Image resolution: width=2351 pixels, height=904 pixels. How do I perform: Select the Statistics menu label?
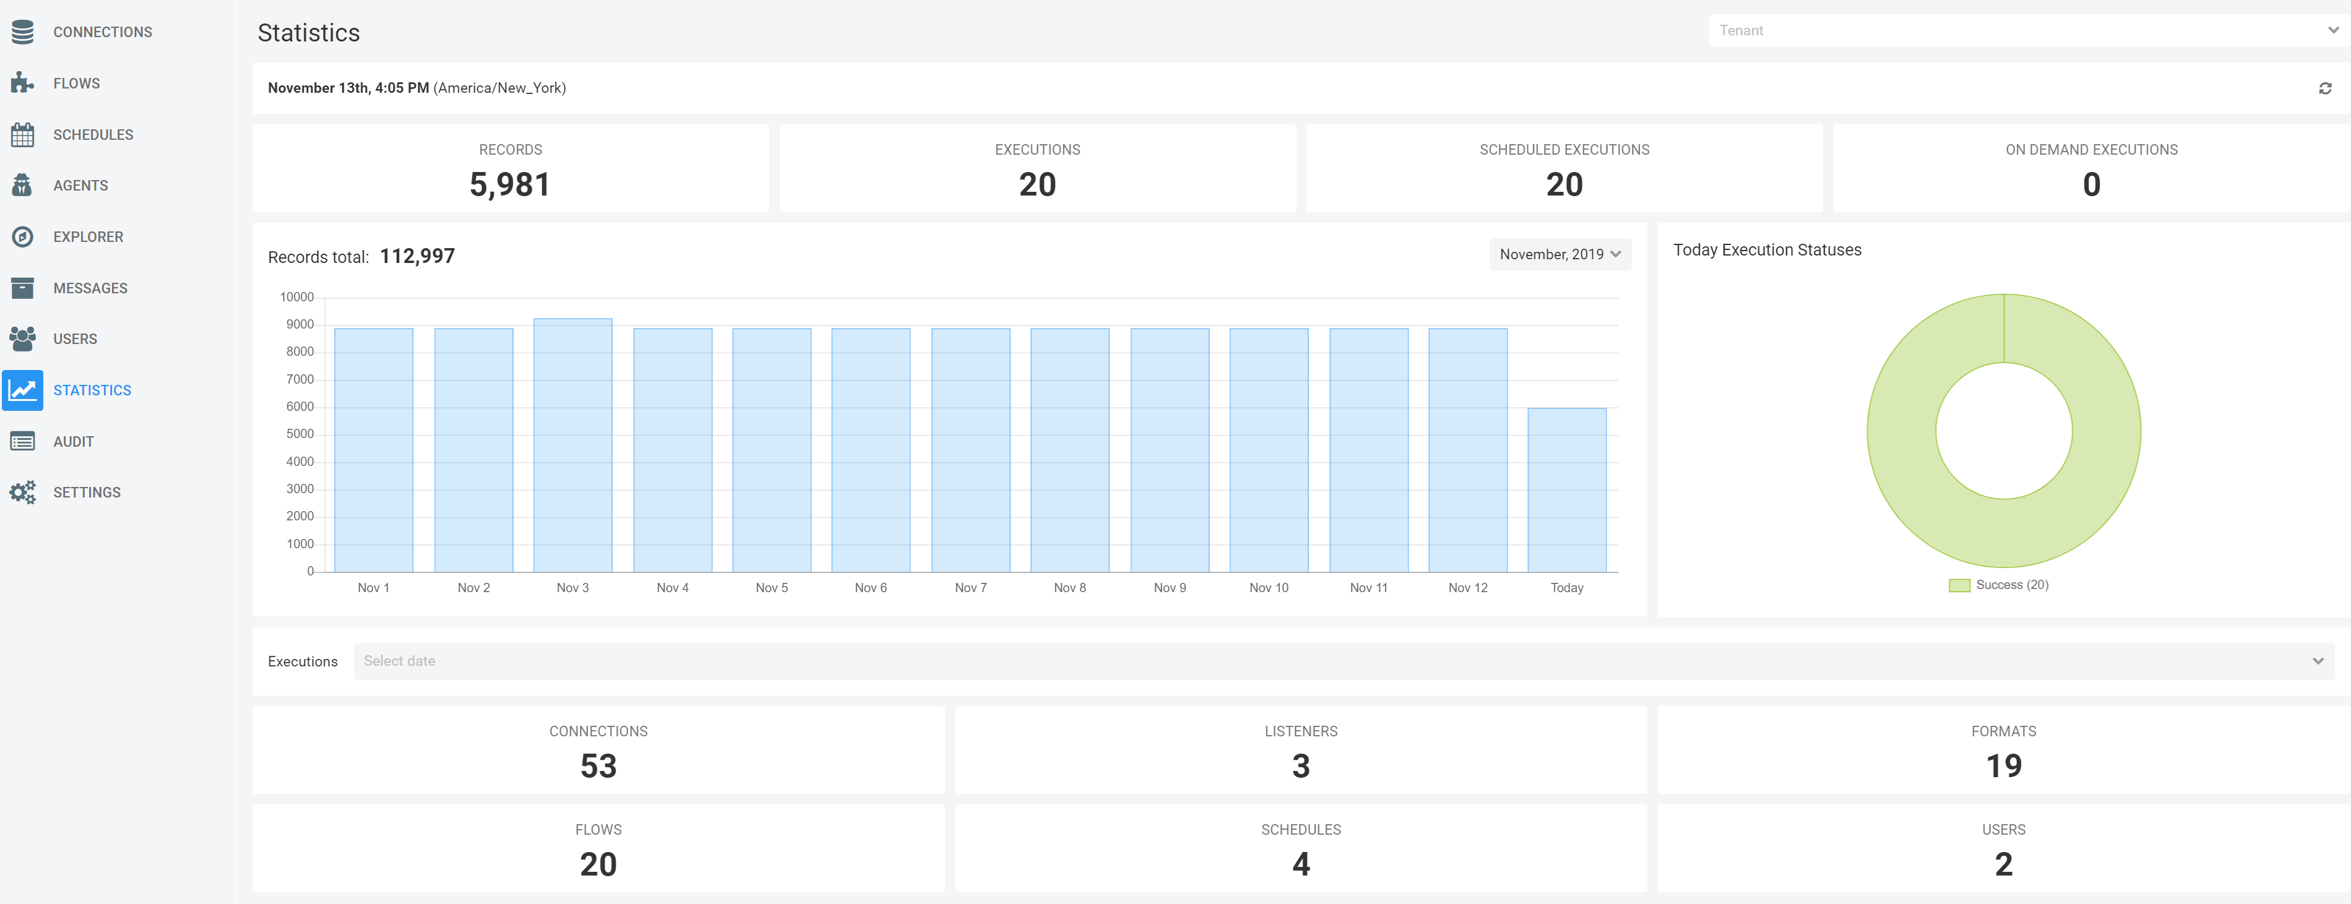(92, 390)
